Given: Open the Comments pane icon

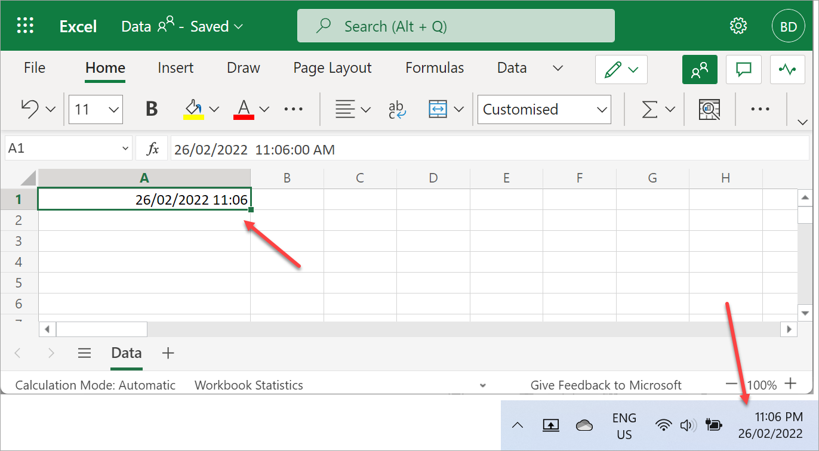Looking at the screenshot, I should [x=744, y=70].
